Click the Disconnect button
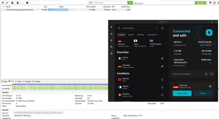 point(182,93)
